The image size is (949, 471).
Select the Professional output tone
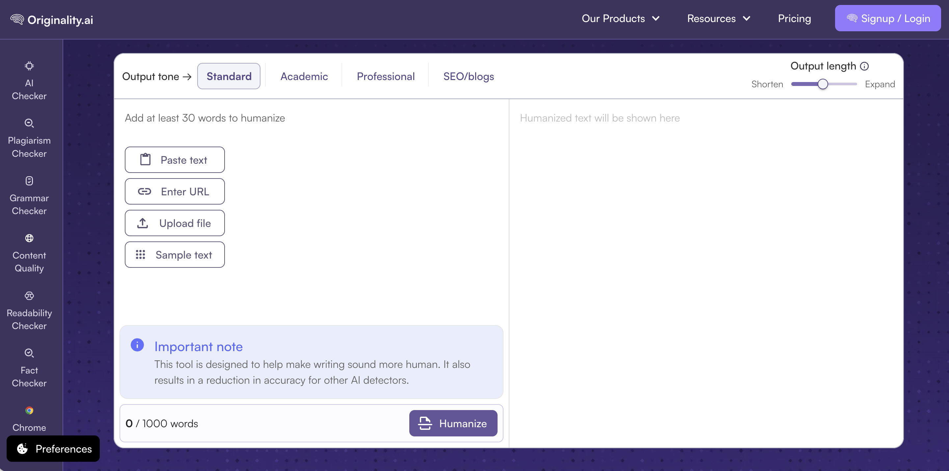386,76
